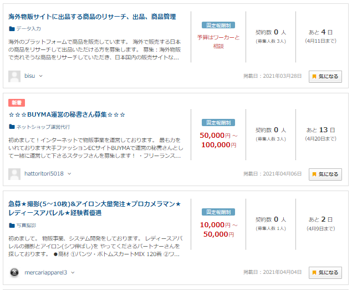Click the username mercariapparel3
352x290 pixels.
coord(46,273)
